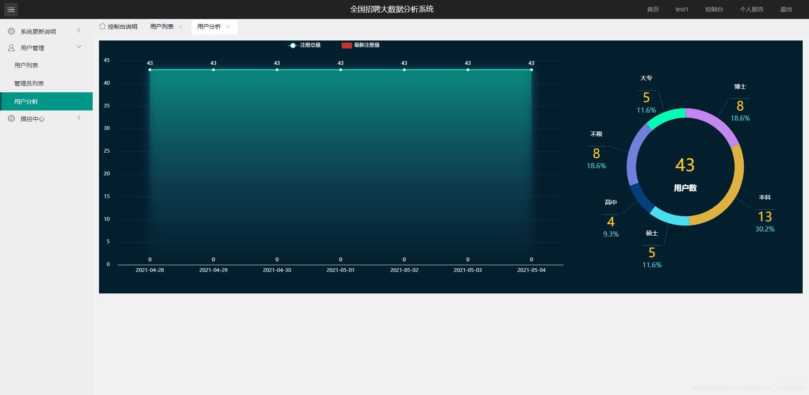The image size is (809, 395).
Task: Go to 首页 in top navigation
Action: [x=653, y=9]
